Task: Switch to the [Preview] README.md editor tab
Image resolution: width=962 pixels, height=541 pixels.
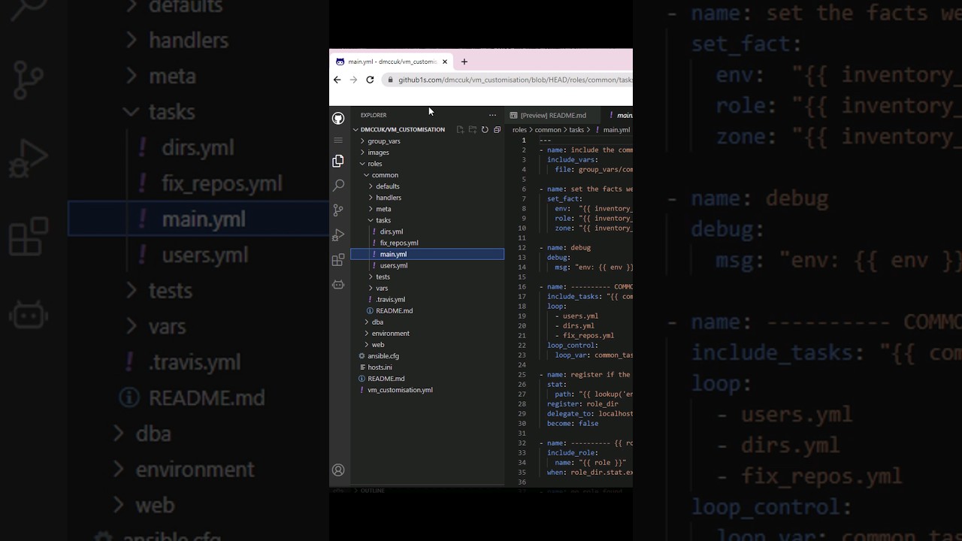Action: pyautogui.click(x=553, y=115)
